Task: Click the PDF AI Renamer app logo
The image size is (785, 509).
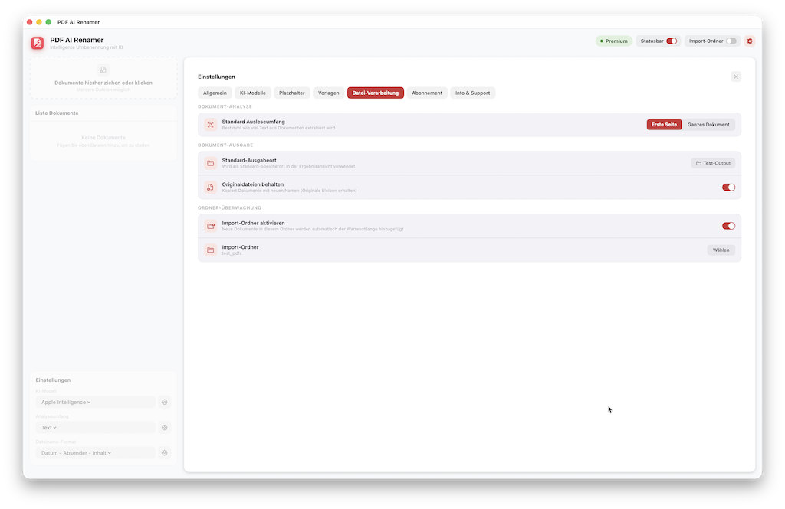Action: pos(38,43)
